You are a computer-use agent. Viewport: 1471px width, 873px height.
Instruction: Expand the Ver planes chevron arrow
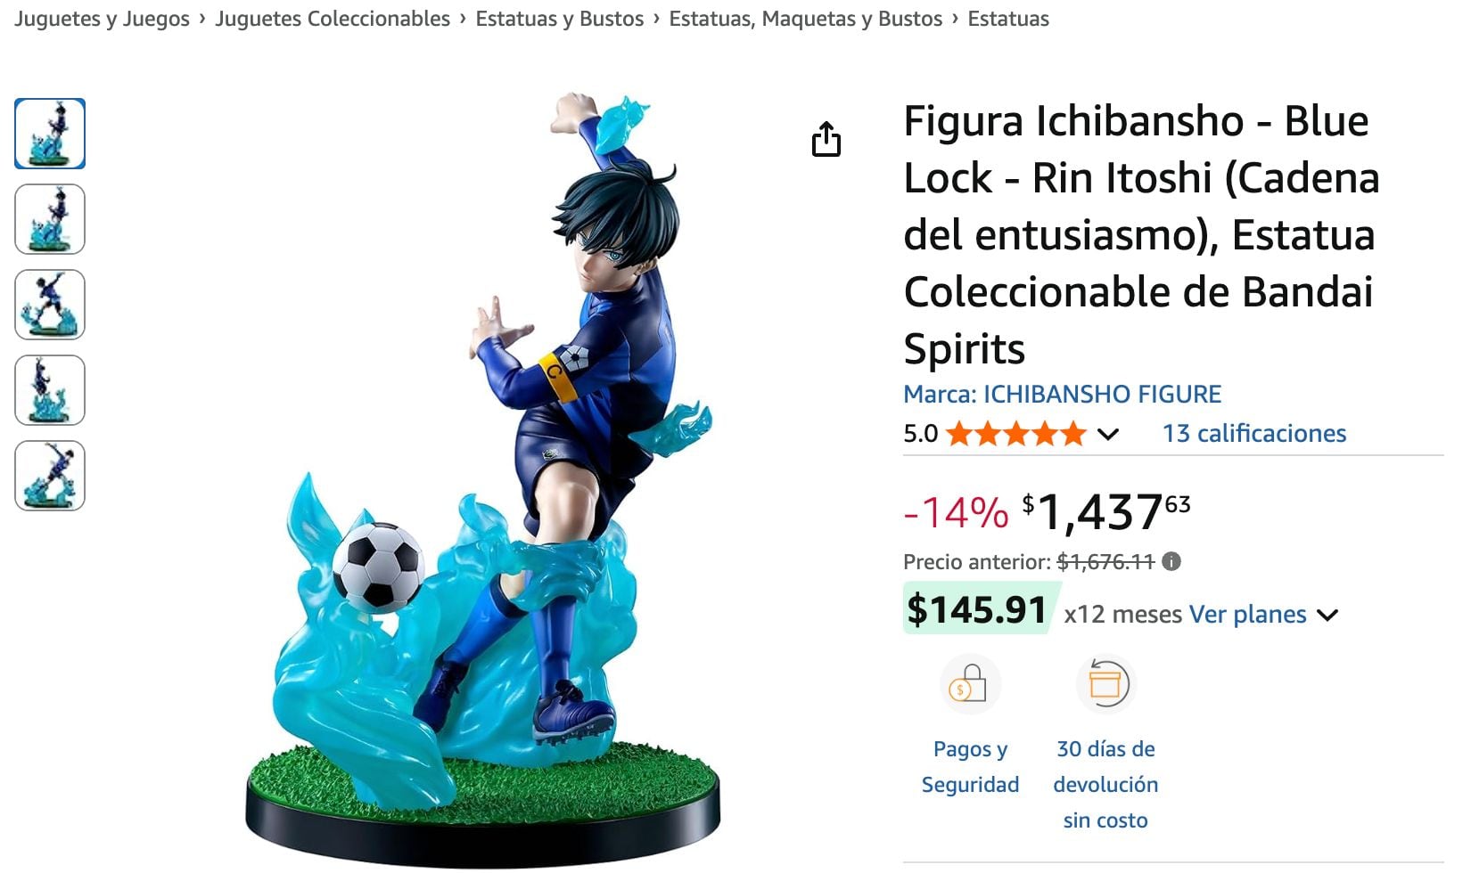tap(1327, 615)
